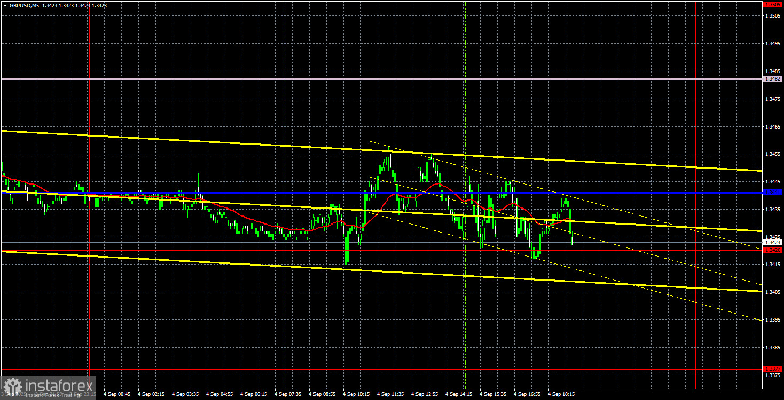
Task: Click the 1.3505 price axis label
Action: (773, 16)
